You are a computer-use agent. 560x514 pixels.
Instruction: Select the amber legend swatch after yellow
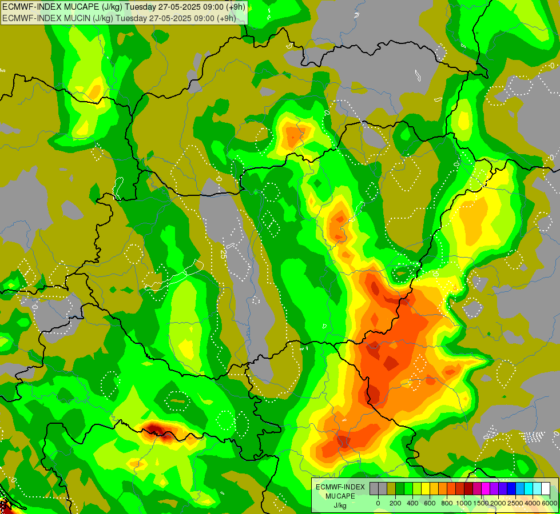pyautogui.click(x=434, y=488)
